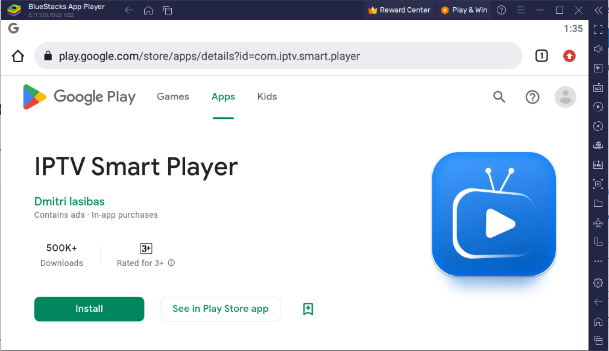Click the Rated for 3+ info icon
Image resolution: width=609 pixels, height=351 pixels.
pos(171,263)
